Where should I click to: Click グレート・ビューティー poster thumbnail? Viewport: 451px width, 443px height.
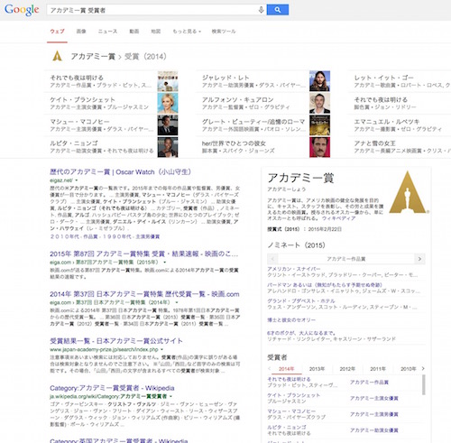(x=319, y=125)
